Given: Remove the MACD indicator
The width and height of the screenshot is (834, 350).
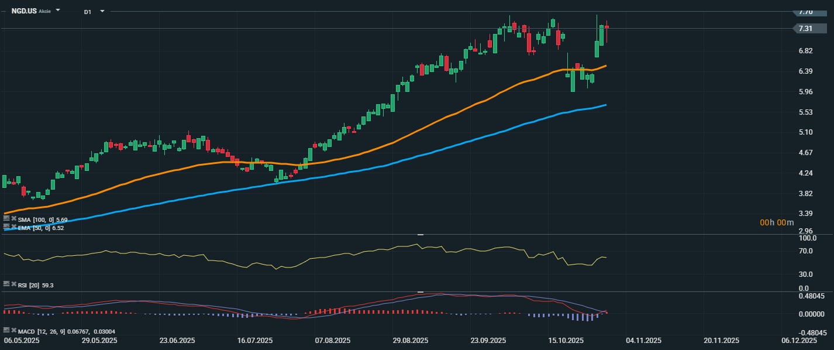Looking at the screenshot, I should [13, 330].
